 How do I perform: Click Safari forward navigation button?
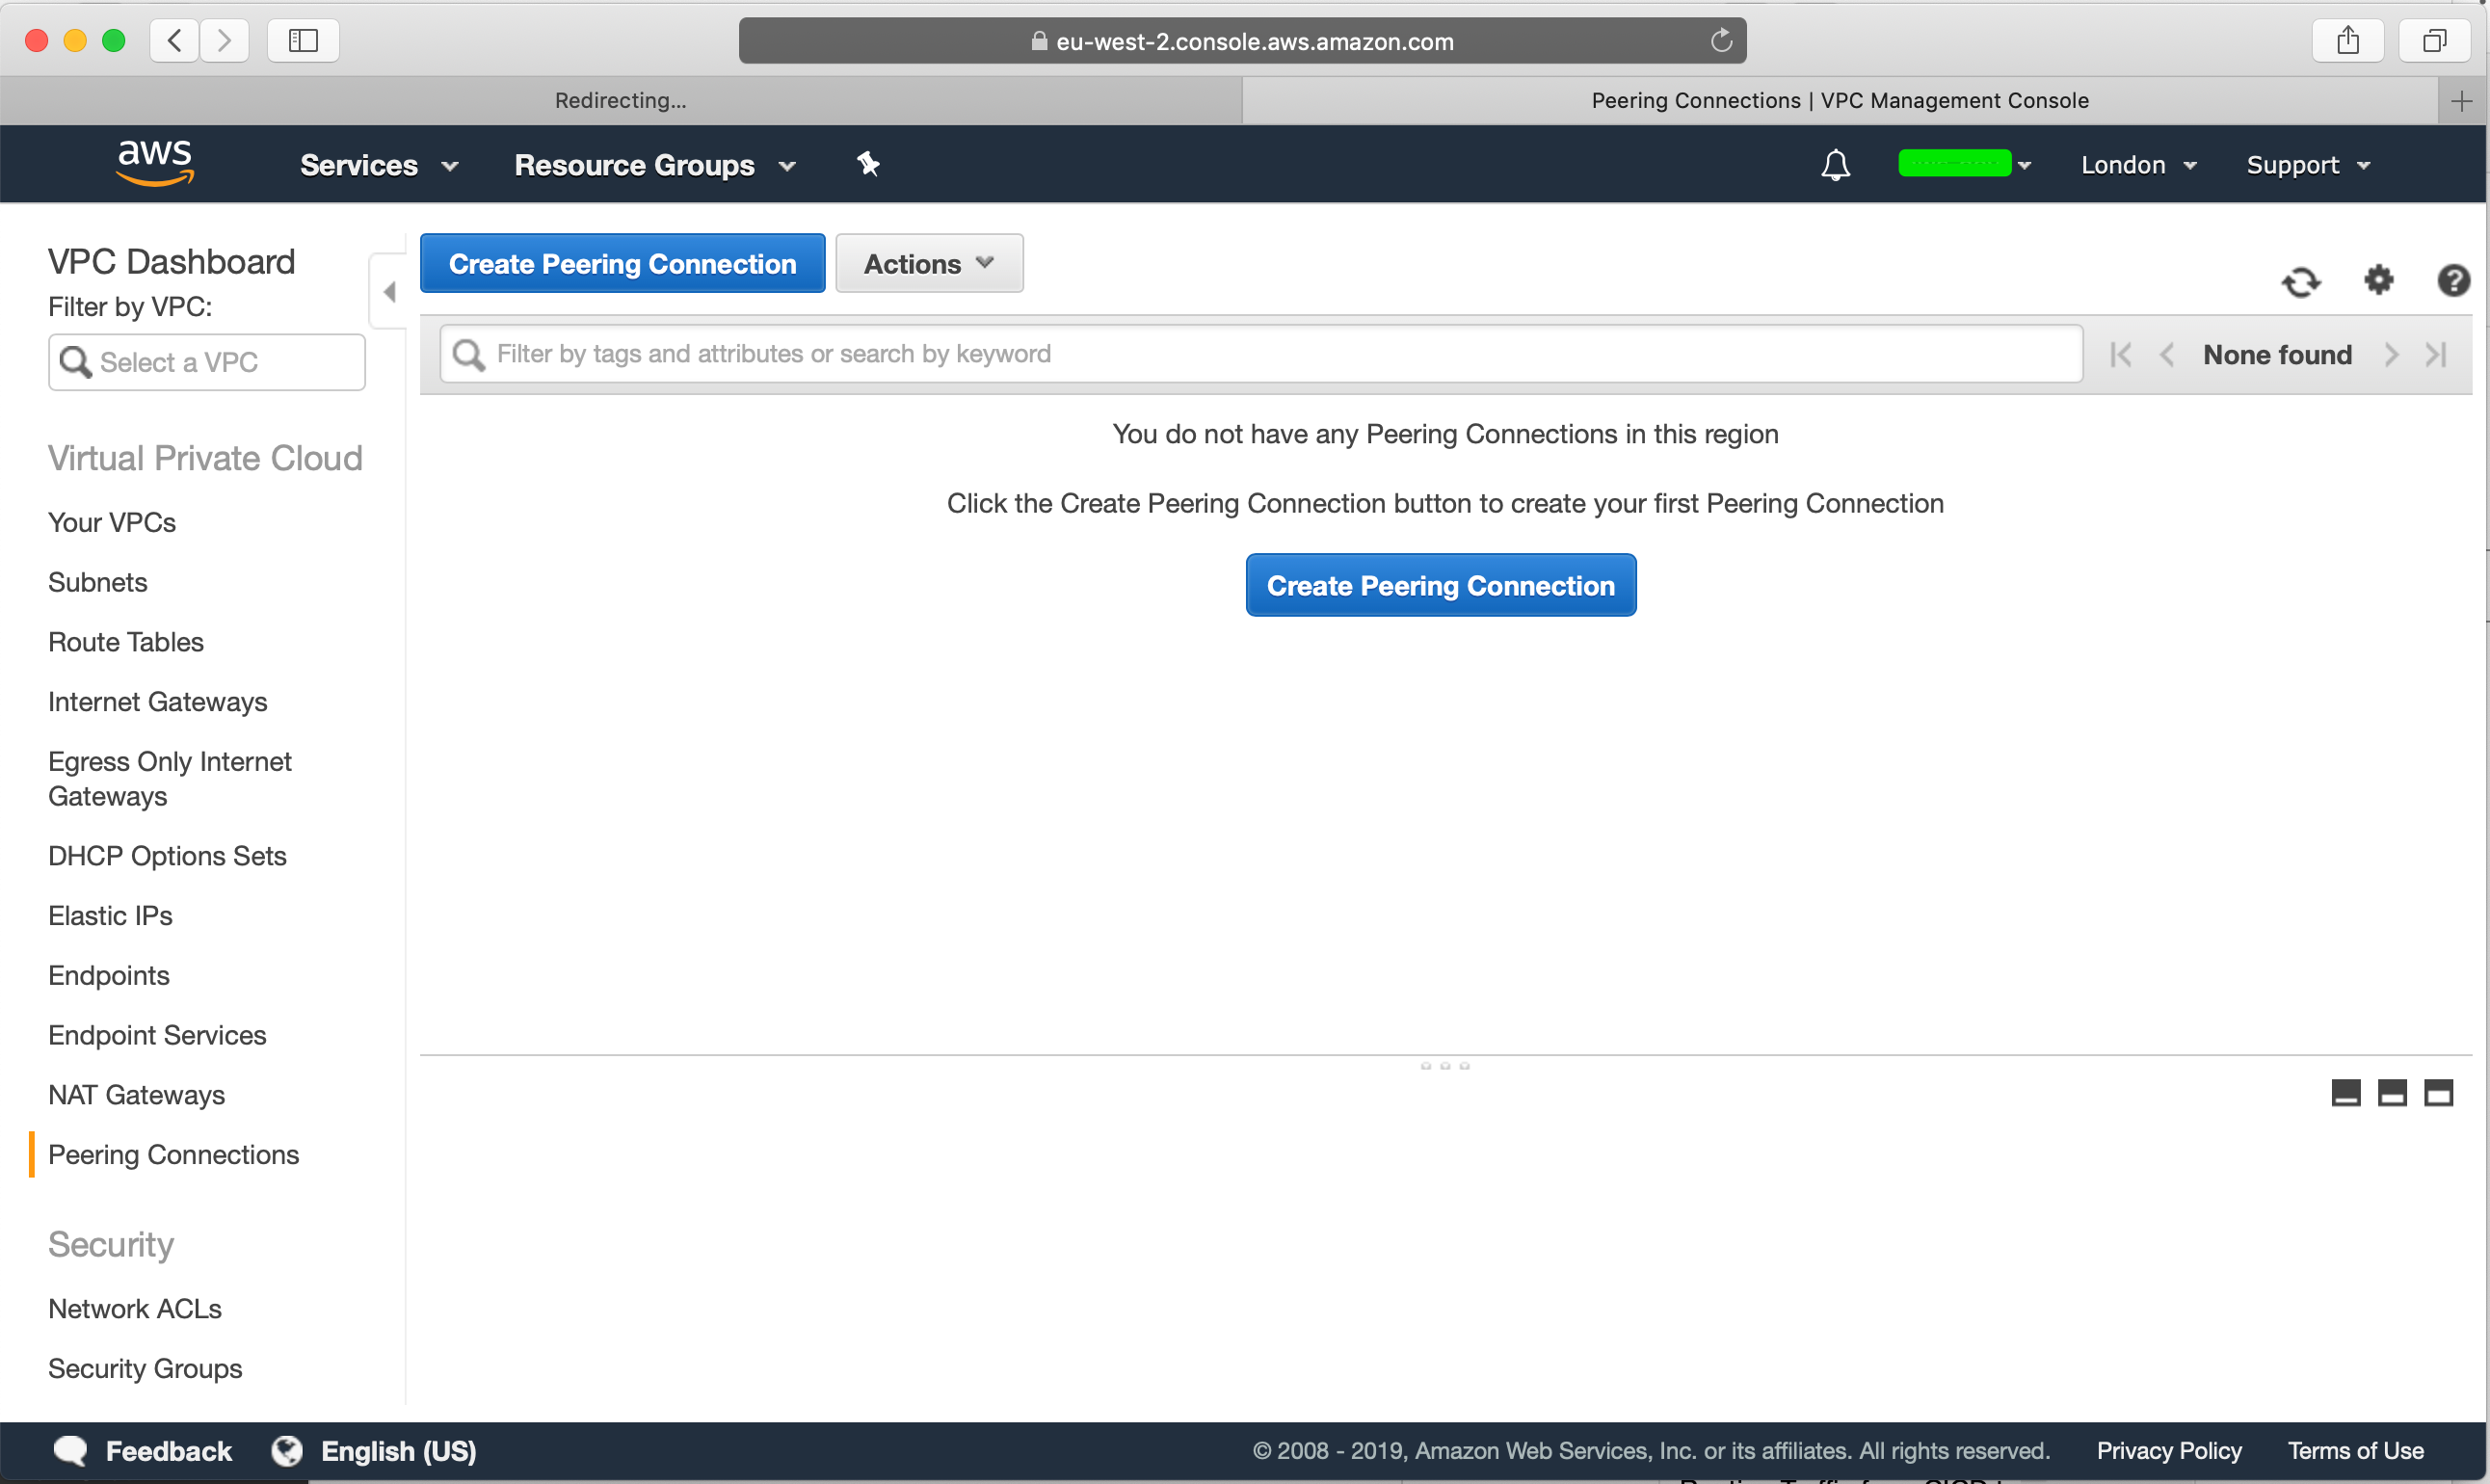click(224, 40)
